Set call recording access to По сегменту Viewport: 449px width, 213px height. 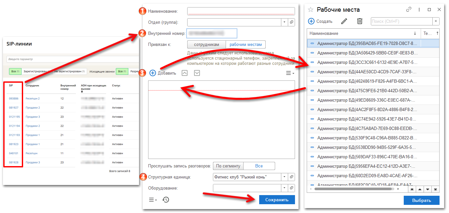click(x=228, y=166)
